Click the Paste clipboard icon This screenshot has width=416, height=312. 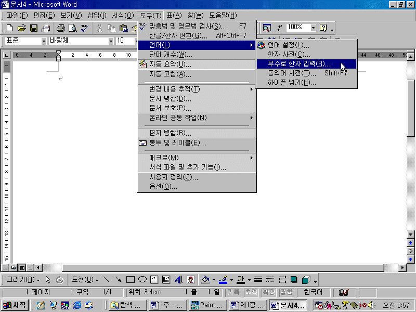coord(124,28)
